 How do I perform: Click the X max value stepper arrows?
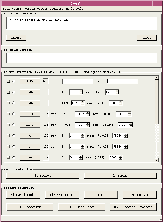click(126, 136)
